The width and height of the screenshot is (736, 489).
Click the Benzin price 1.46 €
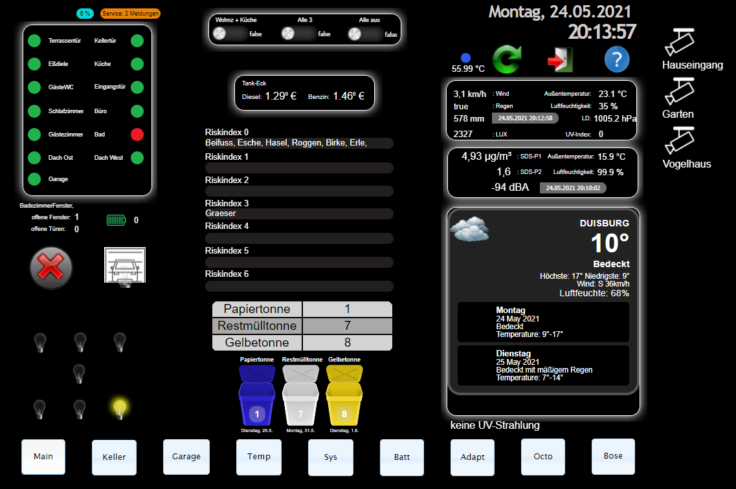point(349,96)
